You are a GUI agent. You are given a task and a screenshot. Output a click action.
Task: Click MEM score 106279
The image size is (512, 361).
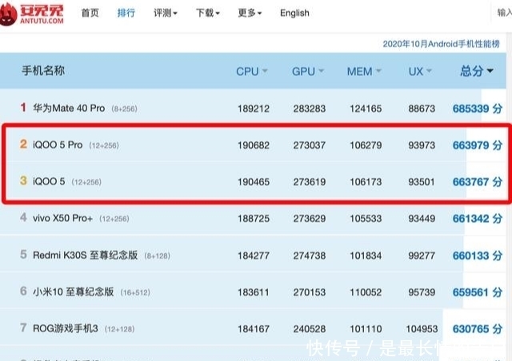coord(366,145)
